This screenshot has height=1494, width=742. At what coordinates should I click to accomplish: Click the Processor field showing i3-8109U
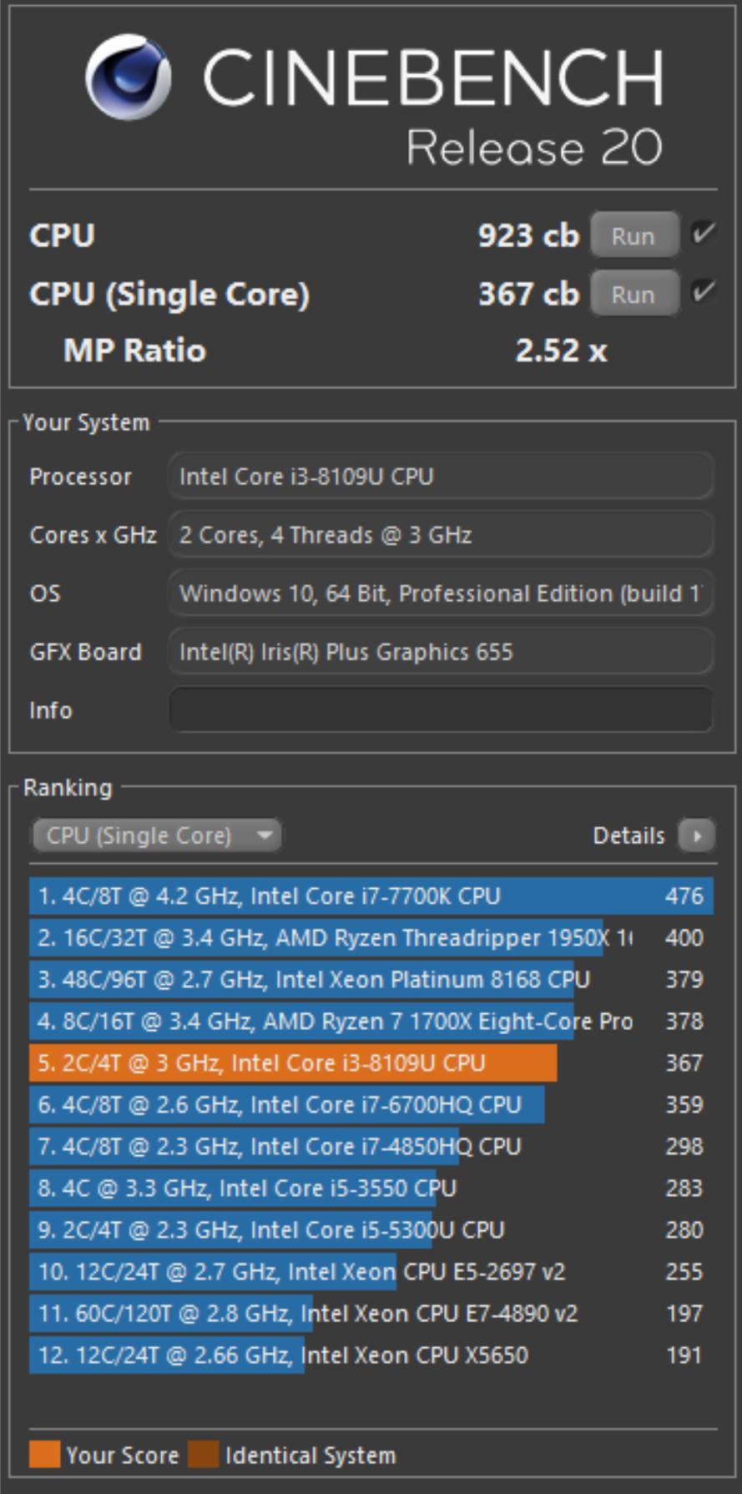tap(441, 477)
